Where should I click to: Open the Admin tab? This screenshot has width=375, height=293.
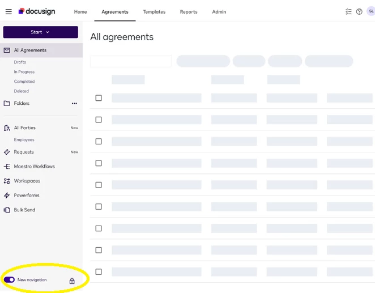pos(219,12)
